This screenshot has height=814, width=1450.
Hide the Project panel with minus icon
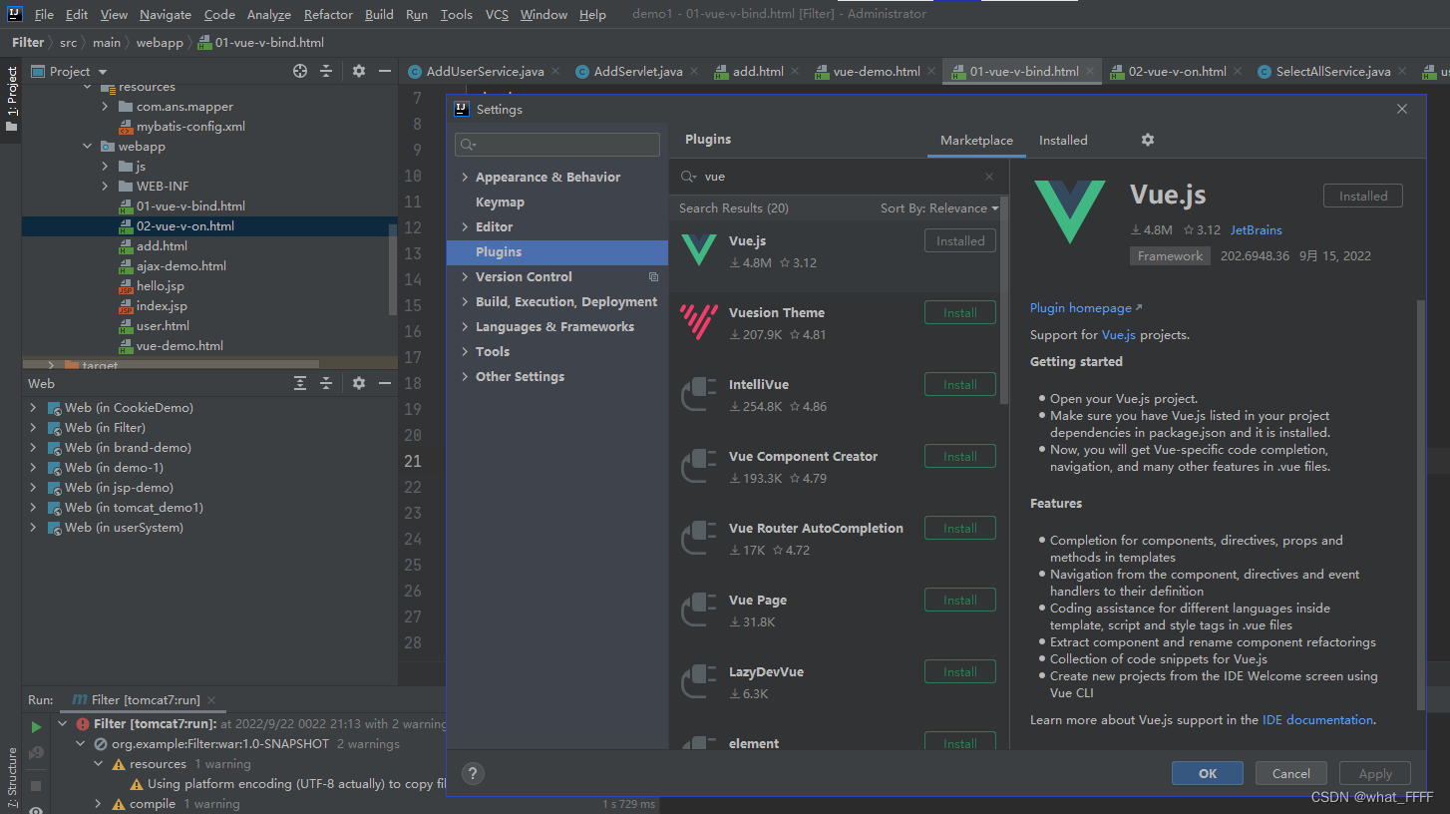(383, 72)
